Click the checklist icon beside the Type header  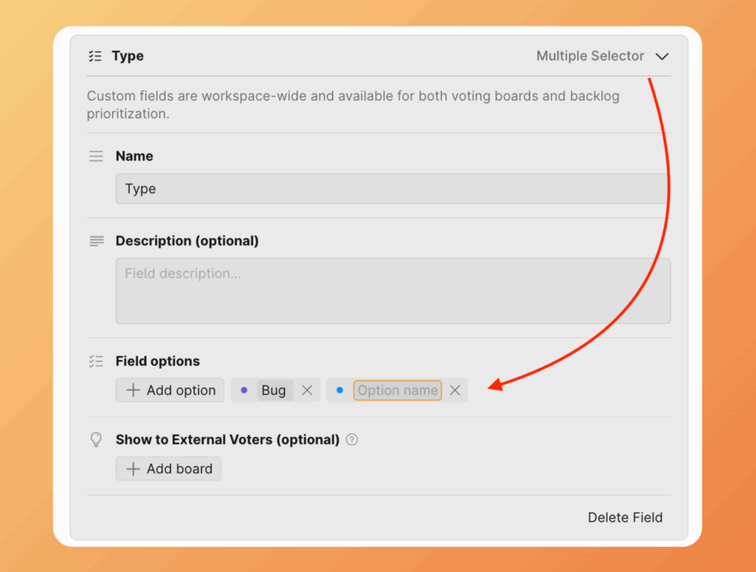click(x=95, y=56)
